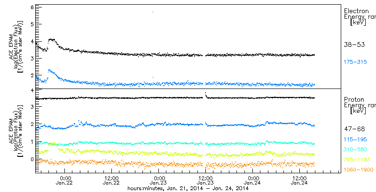This screenshot has height=192, width=376.
Task: Click the electron flux peak in the black trace
Action: pyautogui.click(x=51, y=40)
